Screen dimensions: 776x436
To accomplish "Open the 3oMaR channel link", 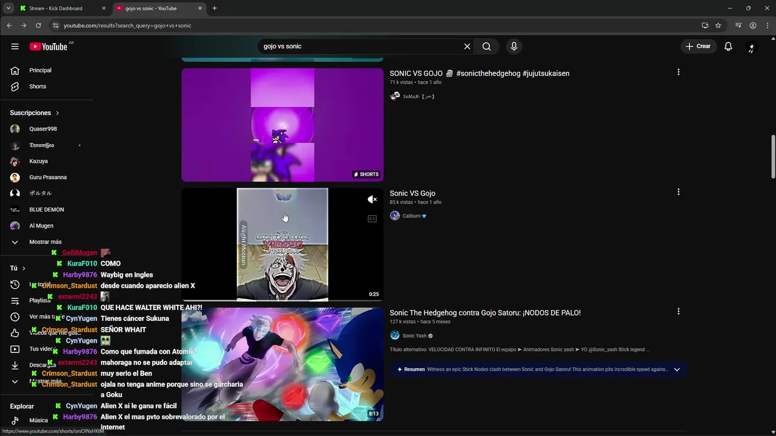I will pyautogui.click(x=418, y=96).
